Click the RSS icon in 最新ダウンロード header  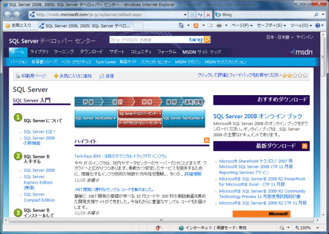click(x=304, y=146)
